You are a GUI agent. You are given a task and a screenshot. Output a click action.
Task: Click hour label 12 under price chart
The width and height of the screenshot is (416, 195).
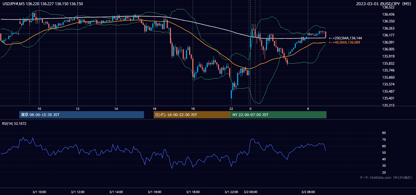[77, 109]
